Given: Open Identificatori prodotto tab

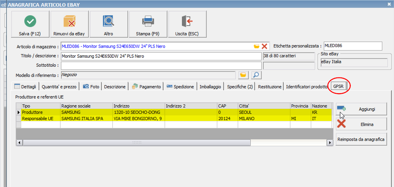Looking at the screenshot, I should tap(306, 87).
